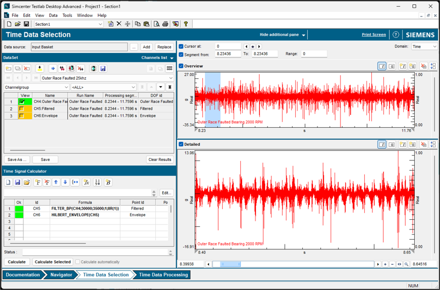Image resolution: width=440 pixels, height=290 pixels.
Task: Open the Domain dropdown showing Time
Action: point(424,47)
